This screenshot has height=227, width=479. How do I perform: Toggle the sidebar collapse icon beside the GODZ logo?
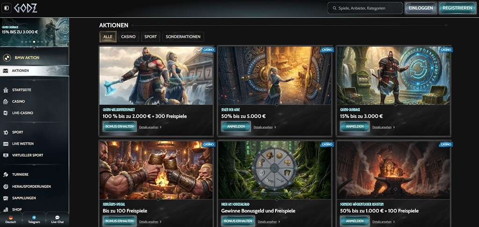coord(7,8)
